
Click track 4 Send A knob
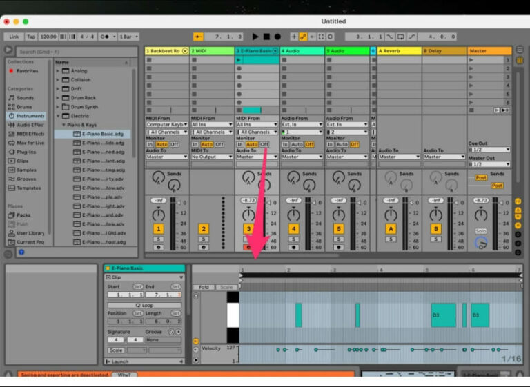pos(293,177)
